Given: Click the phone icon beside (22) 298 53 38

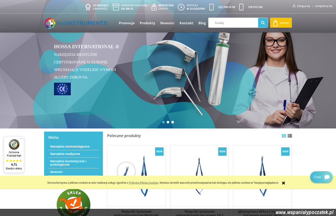Looking at the screenshot, I should pyautogui.click(x=212, y=7).
